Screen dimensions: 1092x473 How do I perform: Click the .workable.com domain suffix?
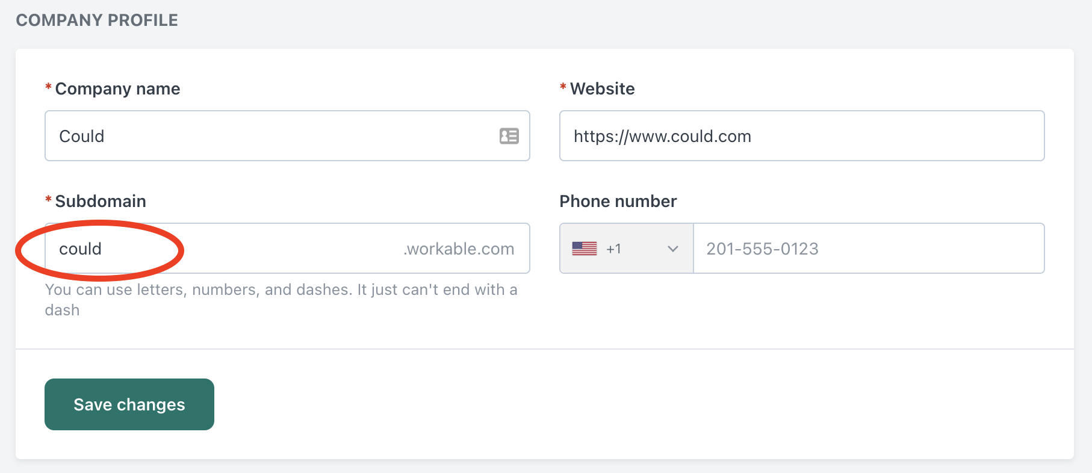(459, 249)
